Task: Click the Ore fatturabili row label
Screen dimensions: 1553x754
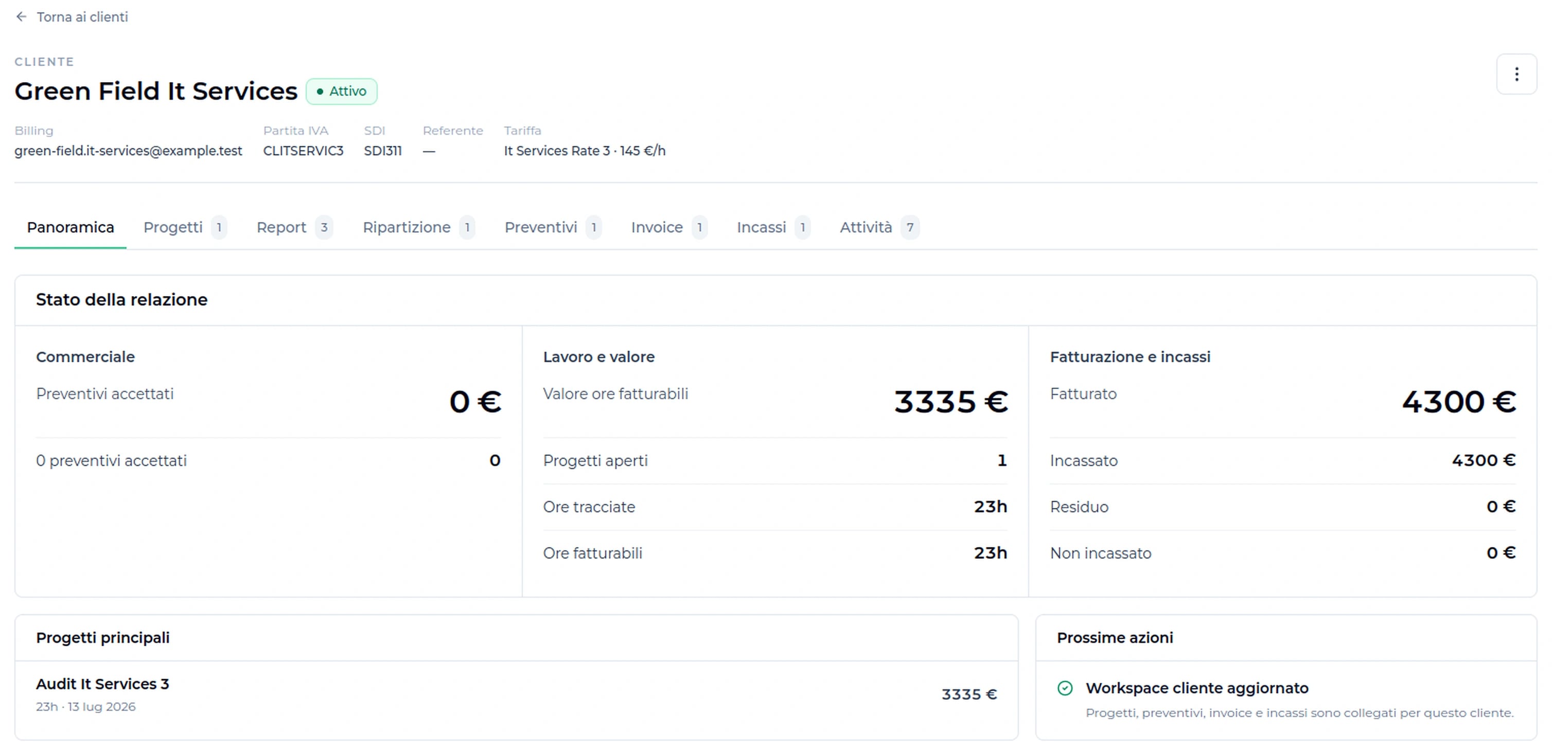Action: click(593, 553)
